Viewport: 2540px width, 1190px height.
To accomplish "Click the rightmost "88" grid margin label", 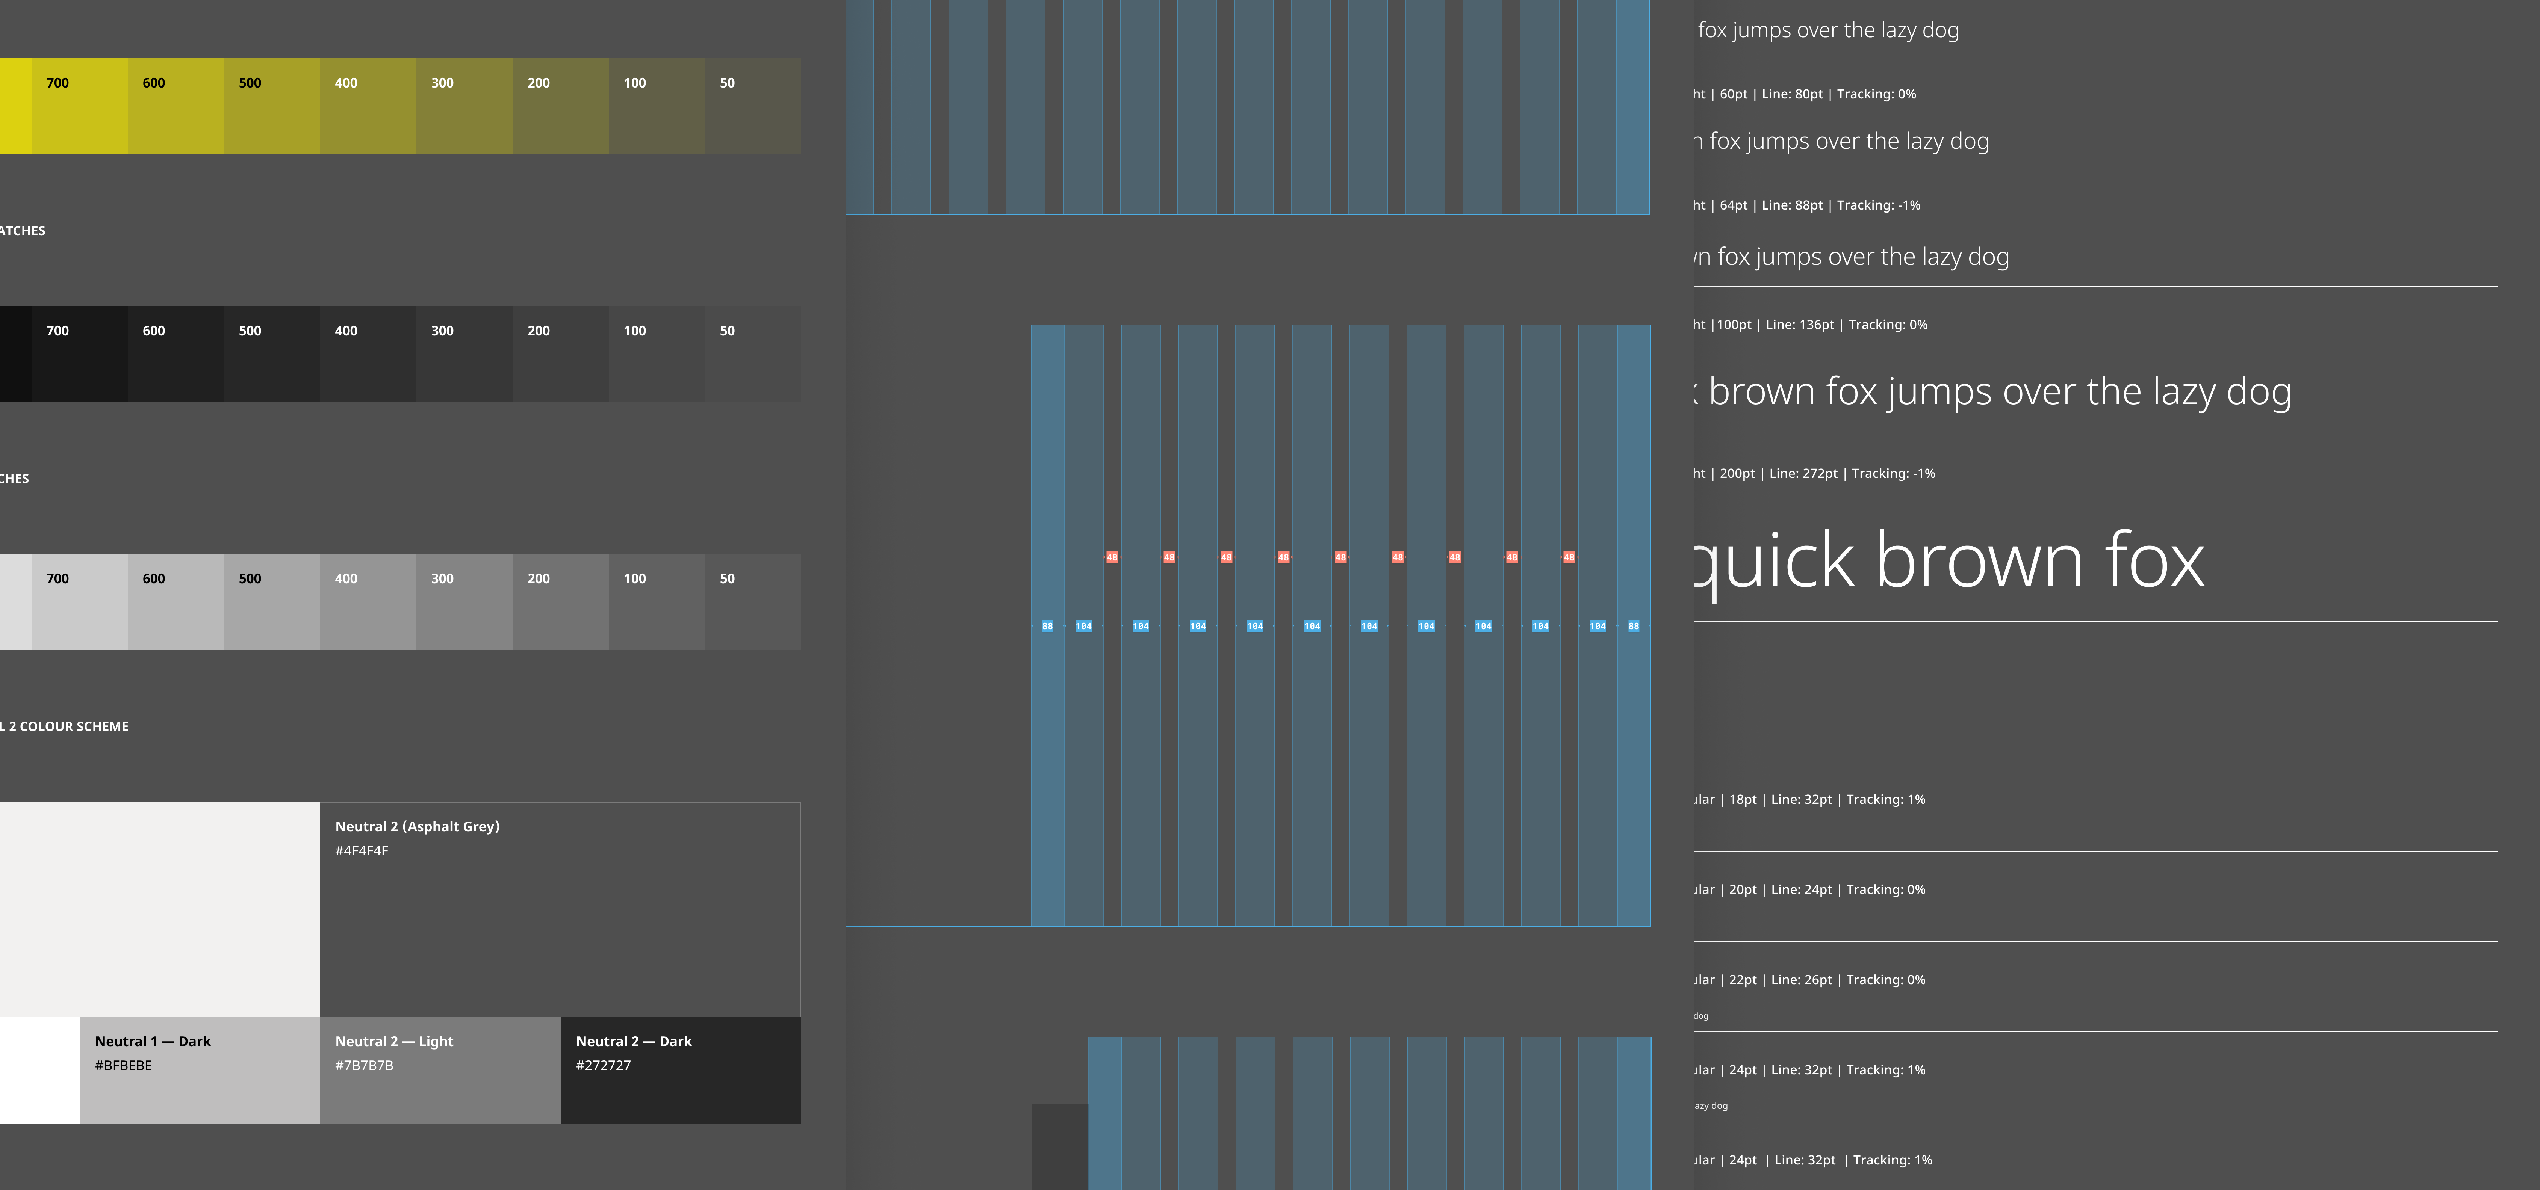I will point(1634,626).
